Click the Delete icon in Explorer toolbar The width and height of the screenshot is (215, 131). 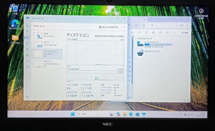tap(167, 33)
